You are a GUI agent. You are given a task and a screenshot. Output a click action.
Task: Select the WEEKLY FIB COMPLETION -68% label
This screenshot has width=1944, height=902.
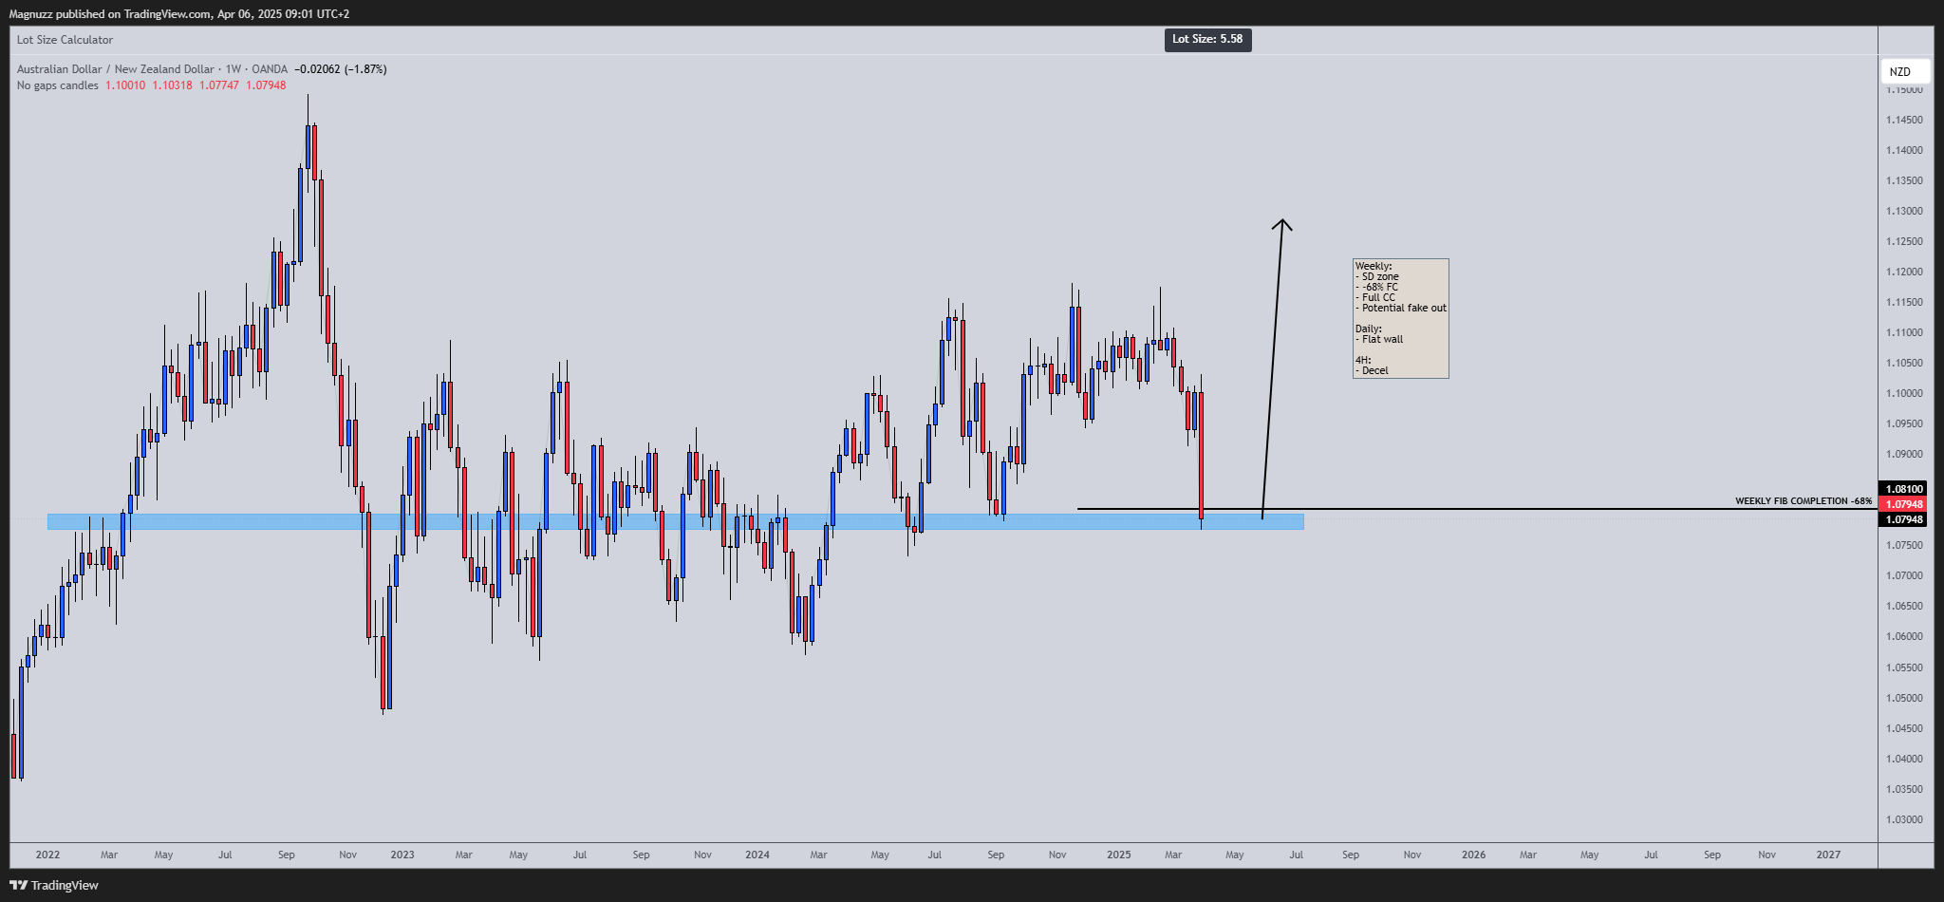[1804, 501]
